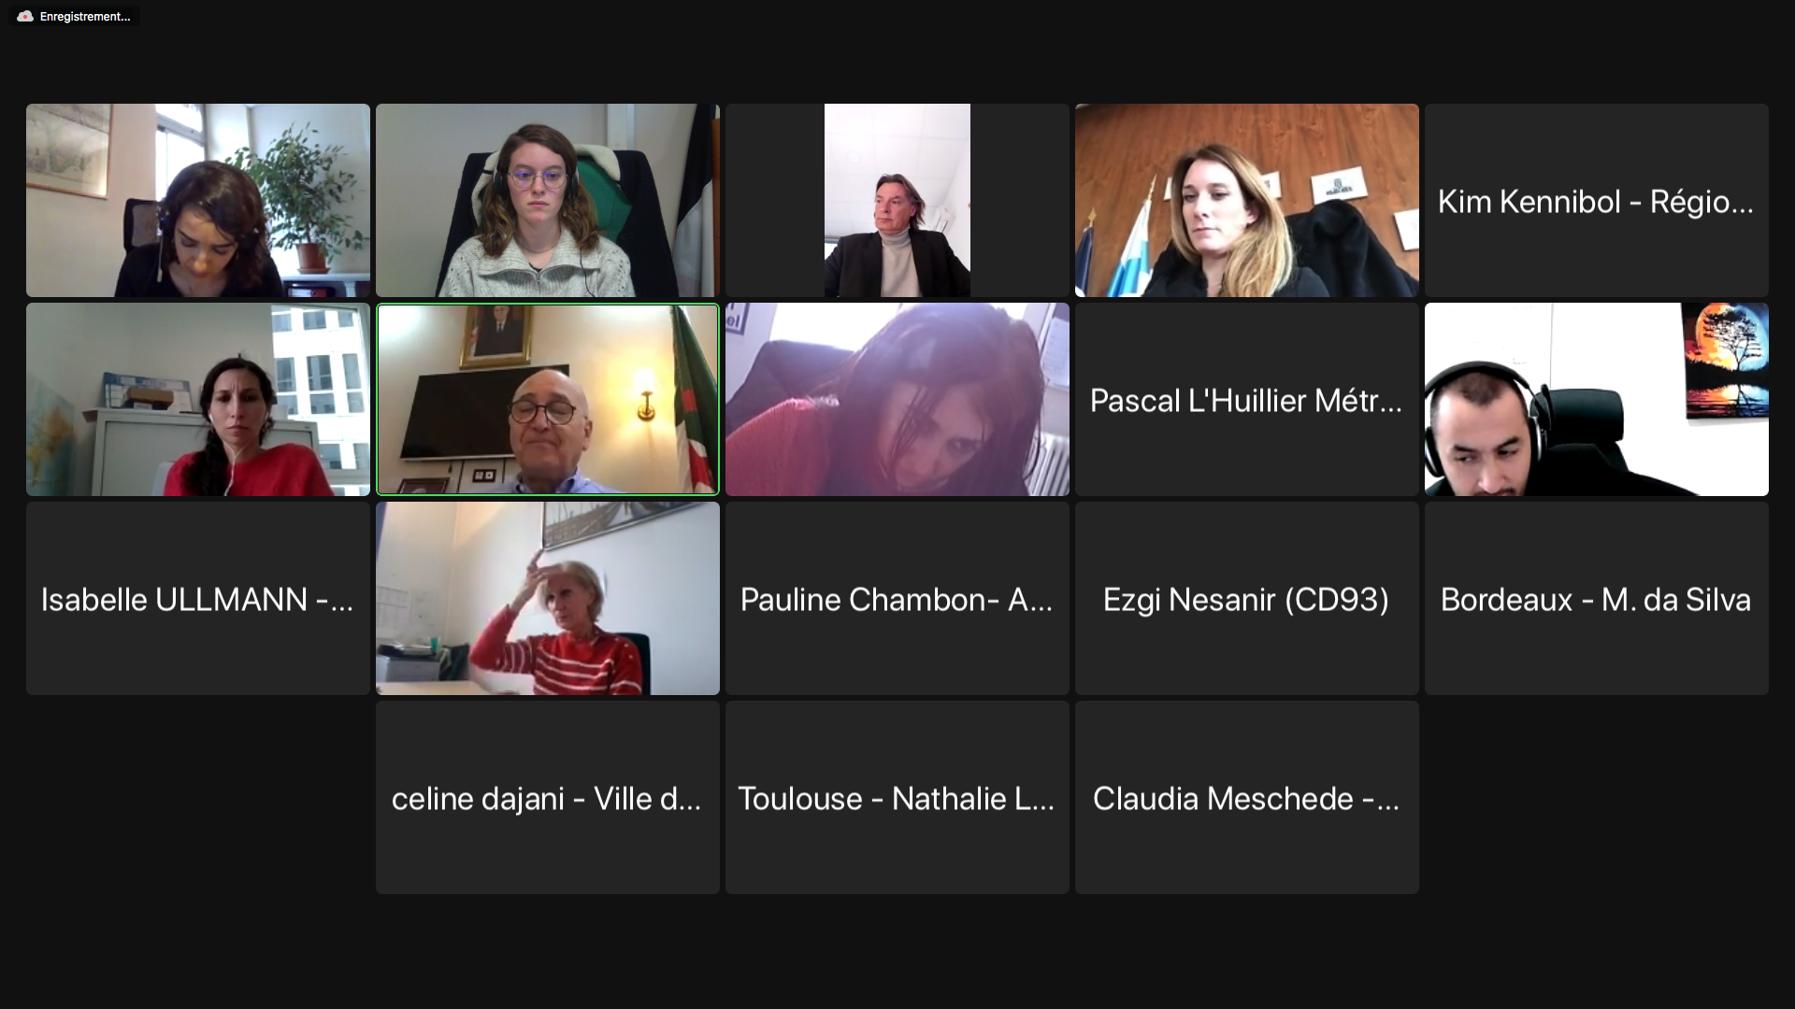This screenshot has height=1009, width=1795.
Task: Select the Pauline Chambon participant tile
Action: 897,598
